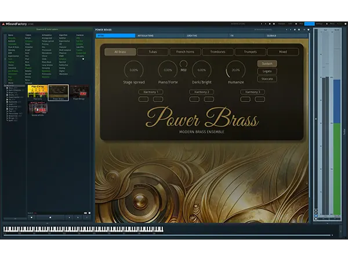Click the icon left of Menu in top bar
Screen dimensions: 348x261
click(327, 24)
